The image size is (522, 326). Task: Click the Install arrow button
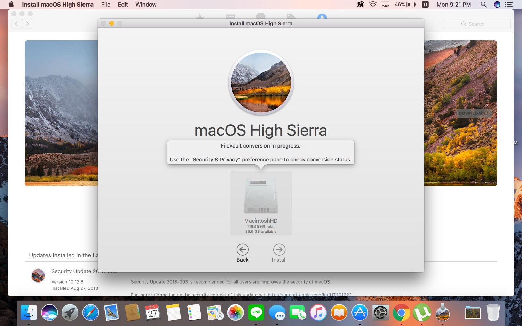tap(279, 249)
